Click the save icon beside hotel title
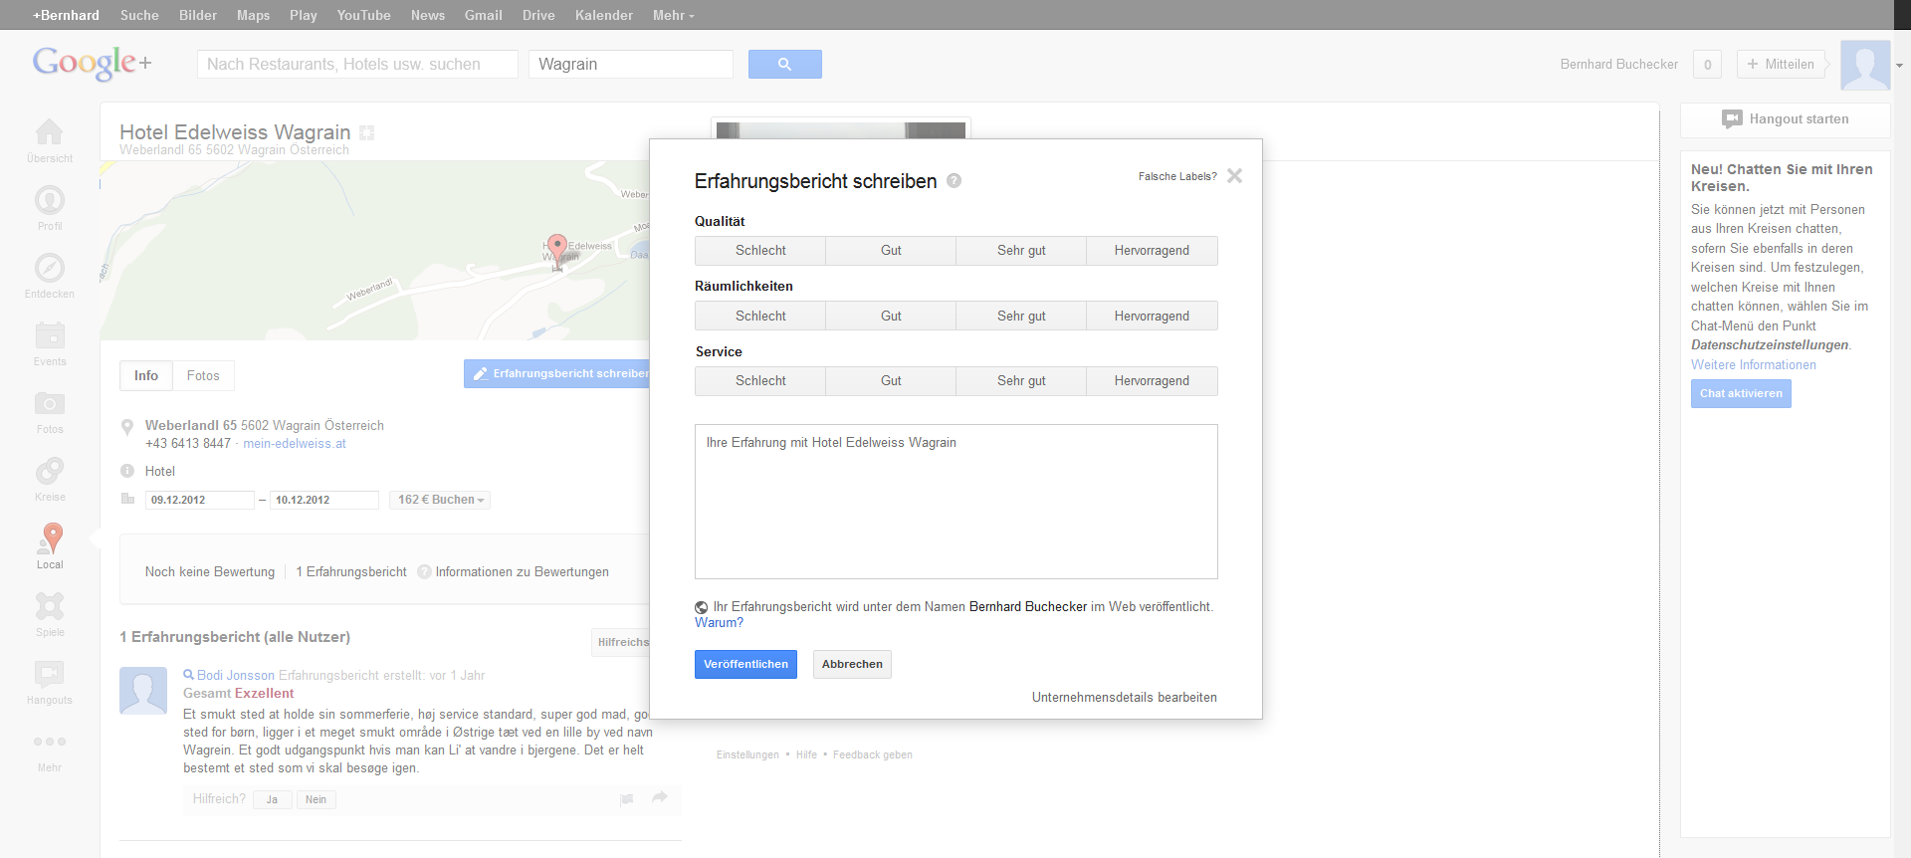The height and width of the screenshot is (858, 1911). pyautogui.click(x=366, y=132)
